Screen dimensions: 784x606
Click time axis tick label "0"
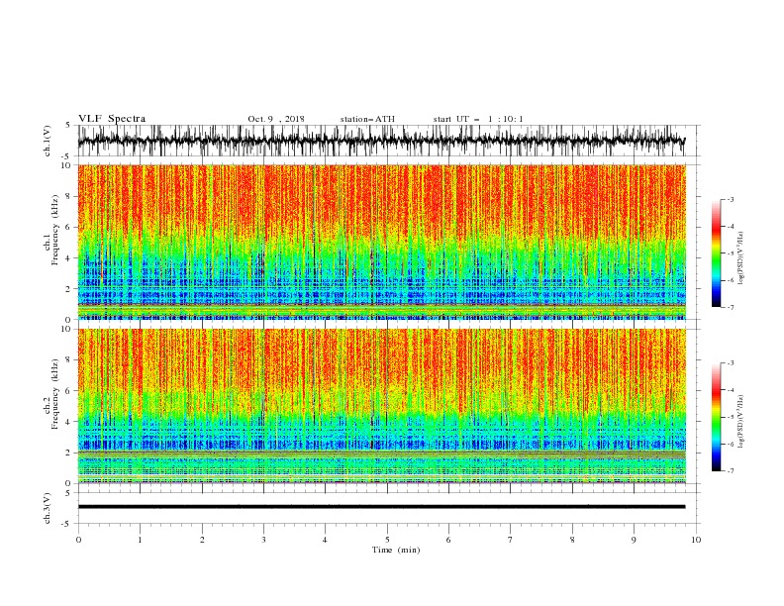point(78,540)
